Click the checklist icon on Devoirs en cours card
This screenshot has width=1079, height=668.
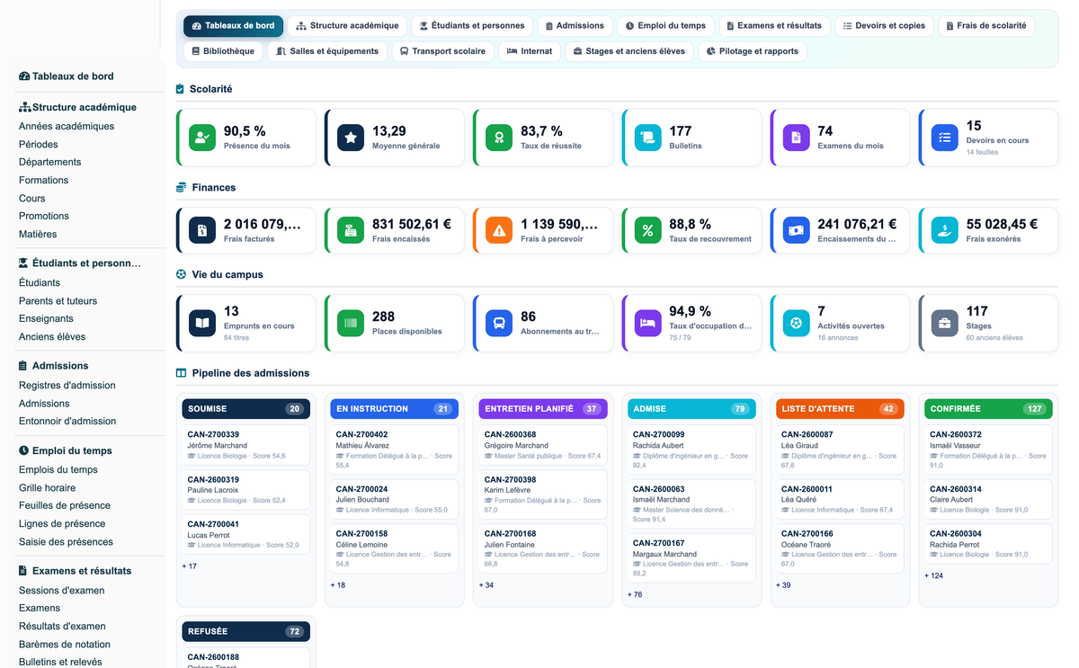click(x=944, y=138)
